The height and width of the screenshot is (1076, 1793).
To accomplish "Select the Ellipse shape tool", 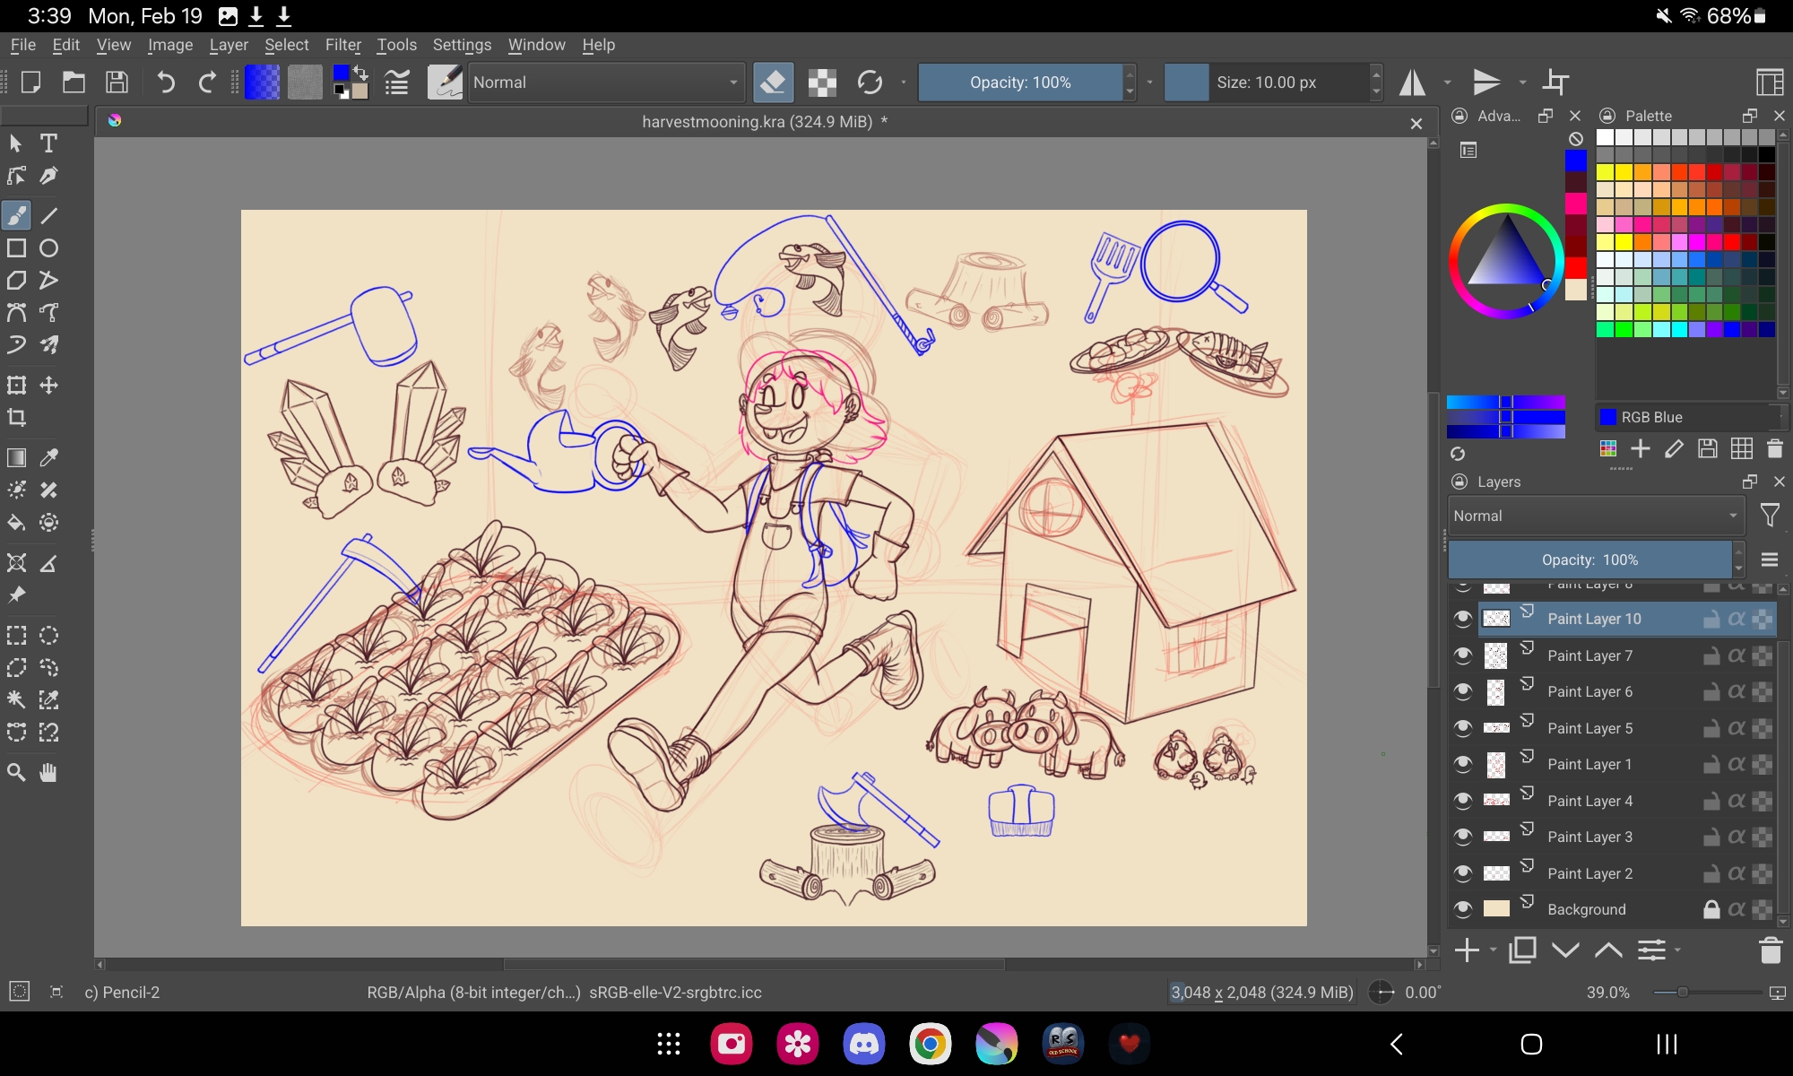I will 48,248.
